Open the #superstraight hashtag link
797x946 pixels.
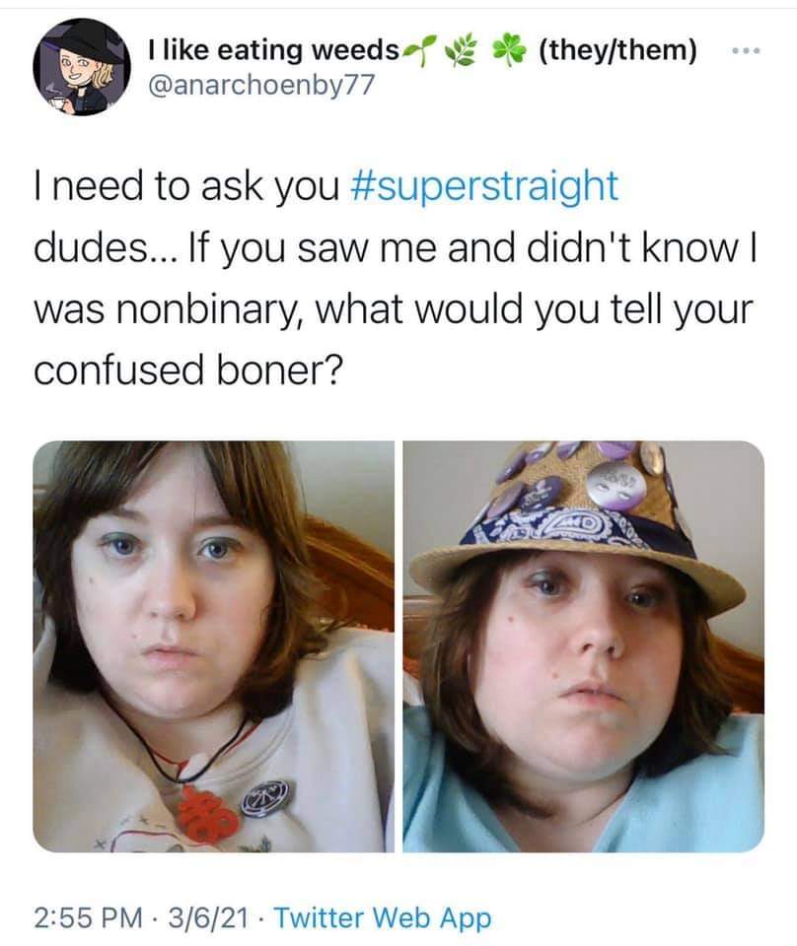pyautogui.click(x=484, y=187)
